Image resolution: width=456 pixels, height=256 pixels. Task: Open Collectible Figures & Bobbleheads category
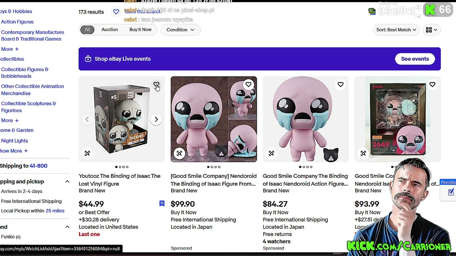click(x=25, y=73)
